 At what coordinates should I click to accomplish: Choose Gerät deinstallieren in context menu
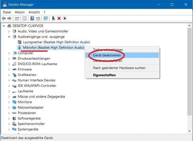tap(122, 61)
